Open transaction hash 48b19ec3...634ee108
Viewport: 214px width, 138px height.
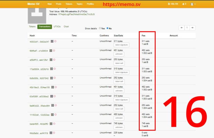40,88
